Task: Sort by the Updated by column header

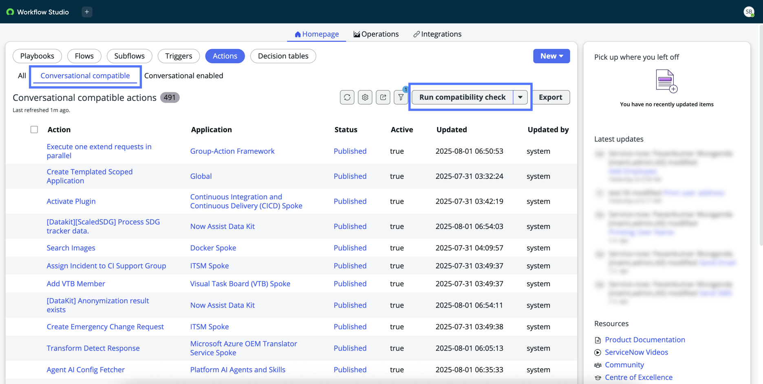Action: point(548,129)
